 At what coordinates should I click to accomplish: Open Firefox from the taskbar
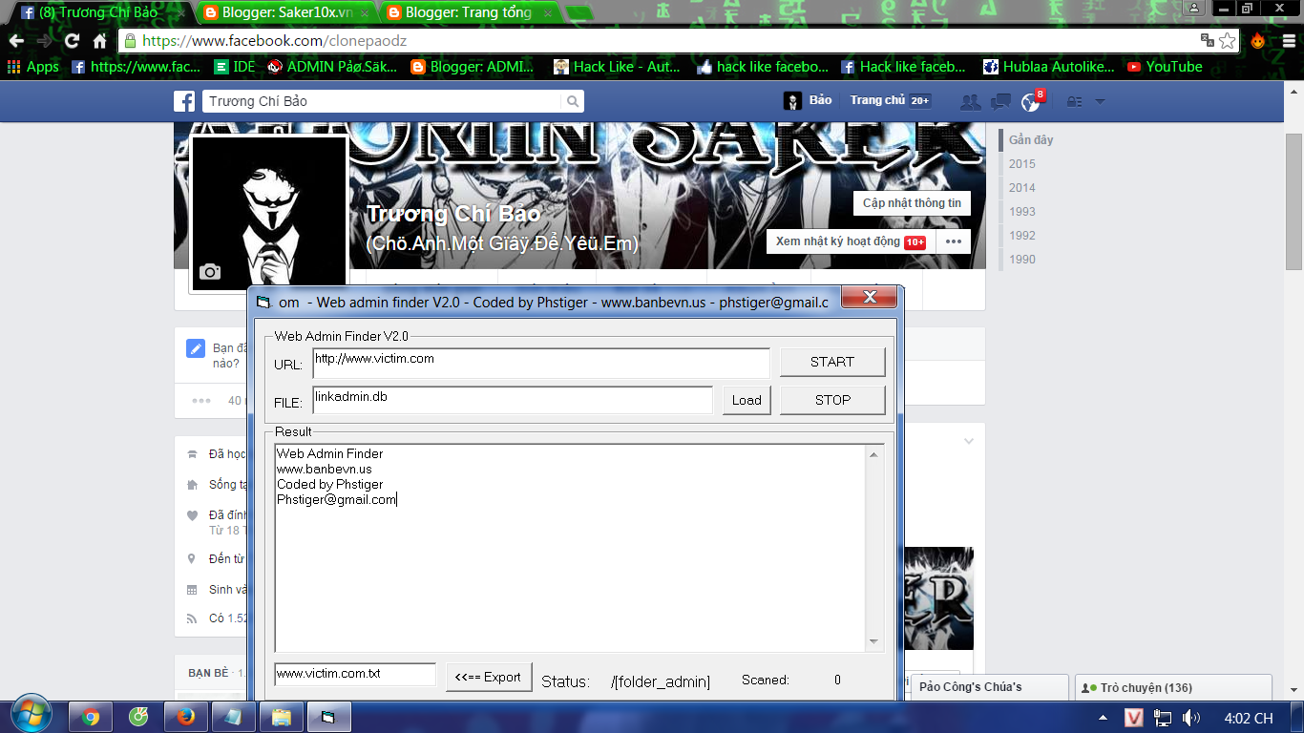[x=186, y=717]
